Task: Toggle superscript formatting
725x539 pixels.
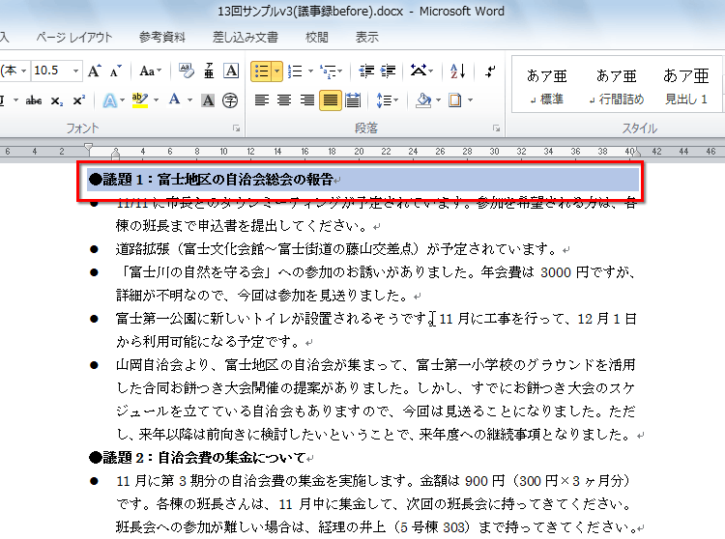Action: 78,100
